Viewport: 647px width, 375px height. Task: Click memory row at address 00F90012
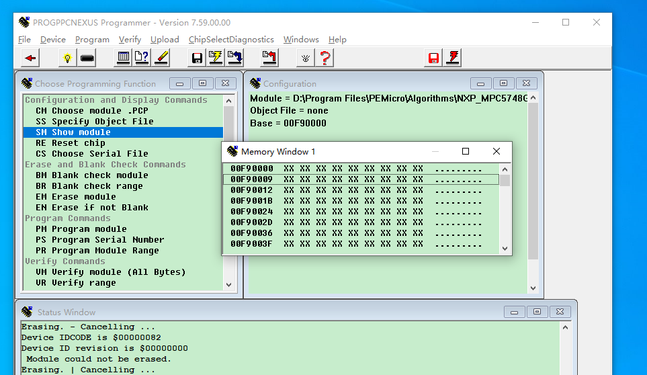[361, 190]
